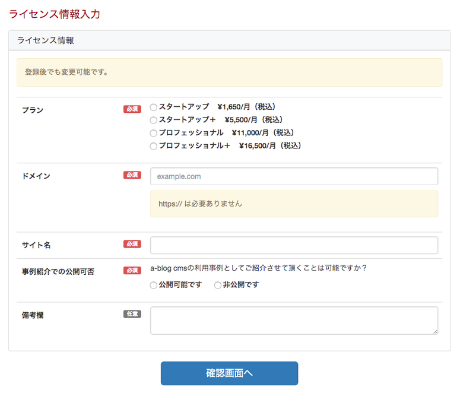The image size is (460, 403).
Task: Click inside the 備考欄 textarea
Action: [x=294, y=320]
